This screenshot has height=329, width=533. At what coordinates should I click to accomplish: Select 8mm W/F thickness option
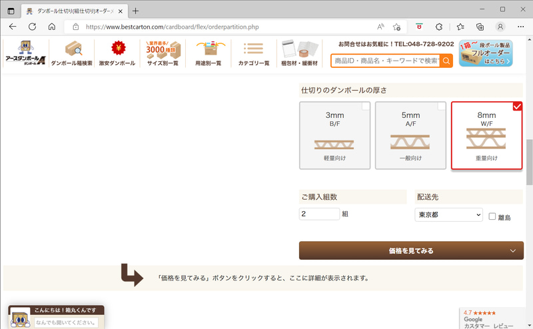coord(486,135)
